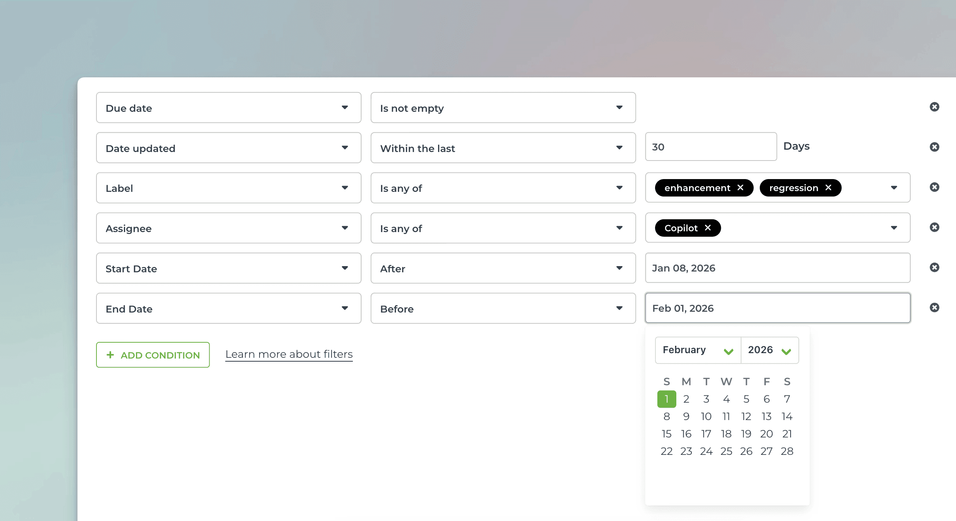Image resolution: width=956 pixels, height=521 pixels.
Task: Expand the 2026 year selector
Action: (x=787, y=350)
